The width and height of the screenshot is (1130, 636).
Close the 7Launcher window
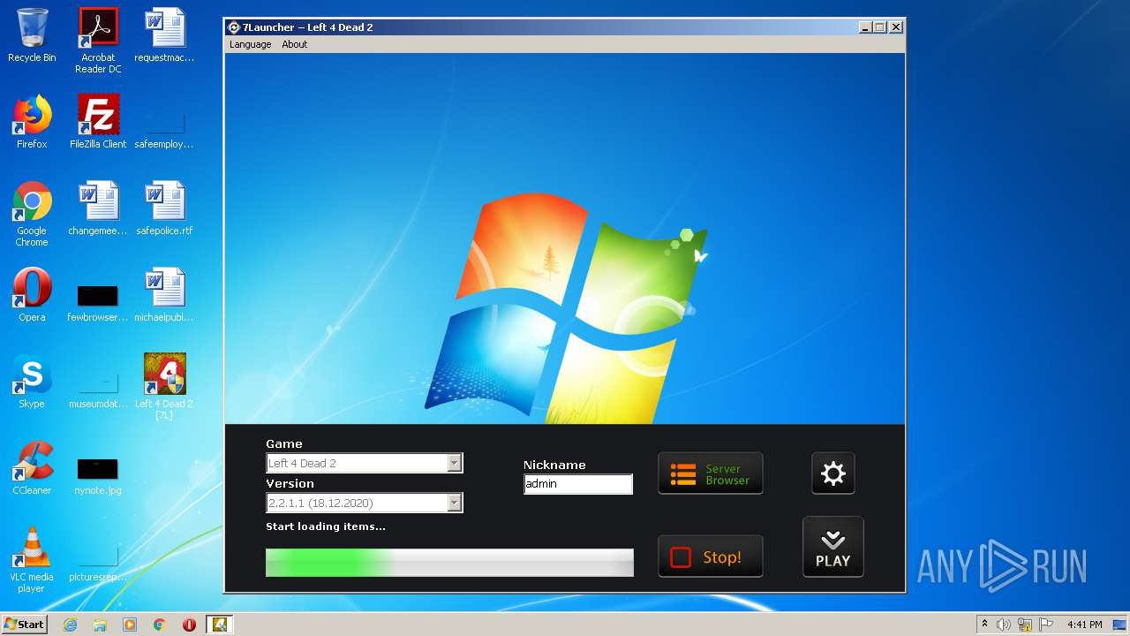[895, 27]
